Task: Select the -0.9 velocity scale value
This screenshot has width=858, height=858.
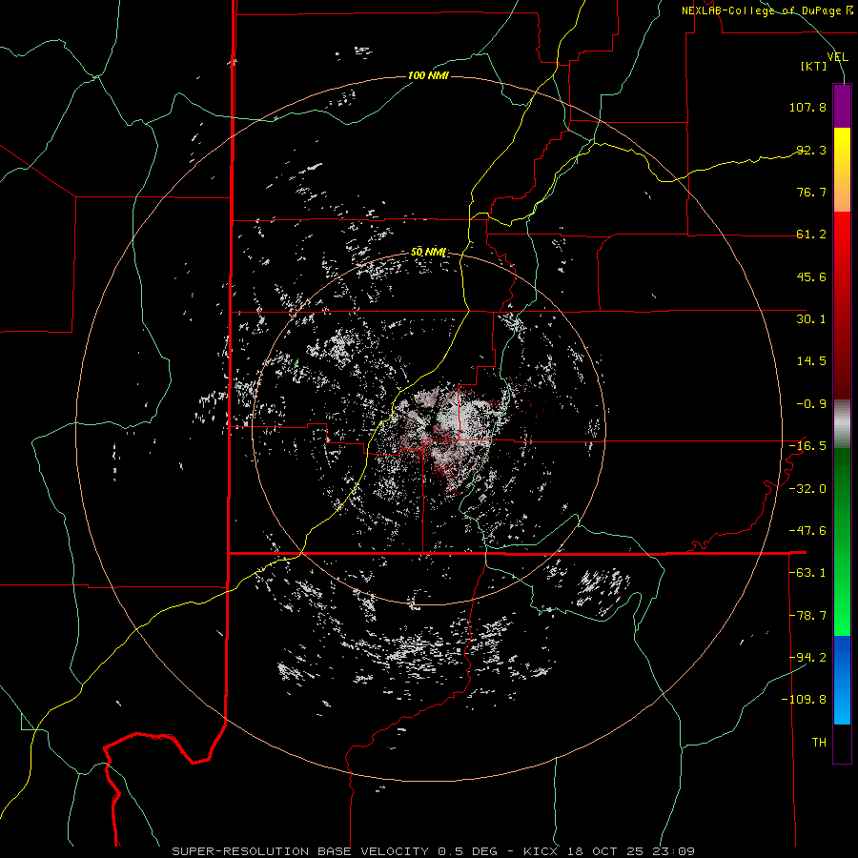Action: 811,404
